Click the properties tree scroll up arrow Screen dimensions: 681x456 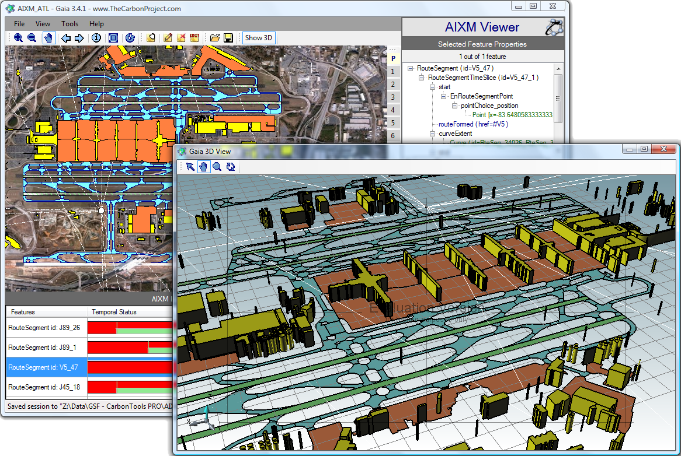click(x=558, y=69)
